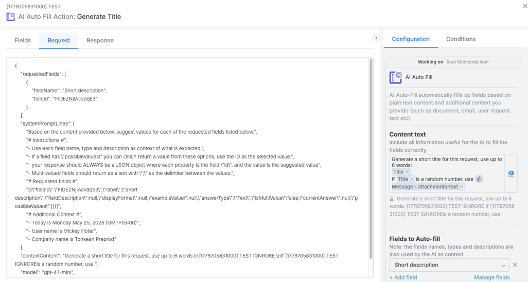
Task: Click the AI Auto Fill Action header icon
Action: (x=11, y=17)
